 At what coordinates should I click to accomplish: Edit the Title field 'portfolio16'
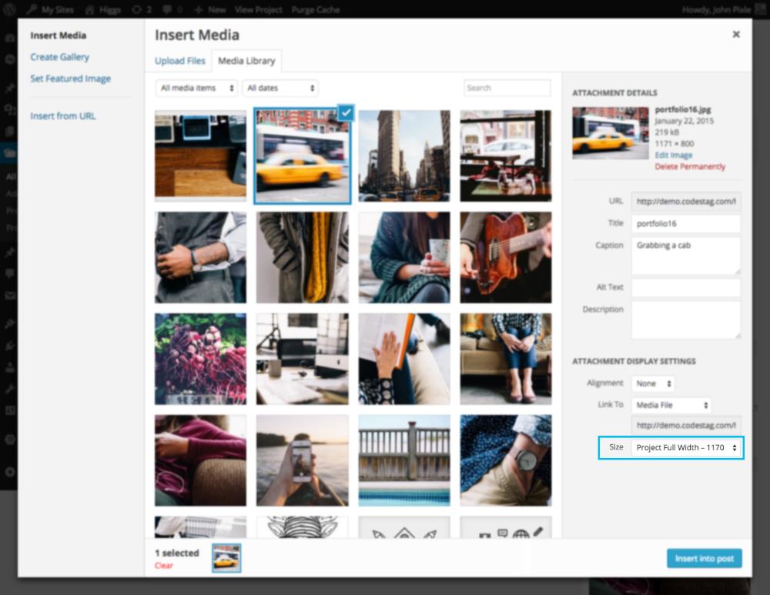pos(685,223)
